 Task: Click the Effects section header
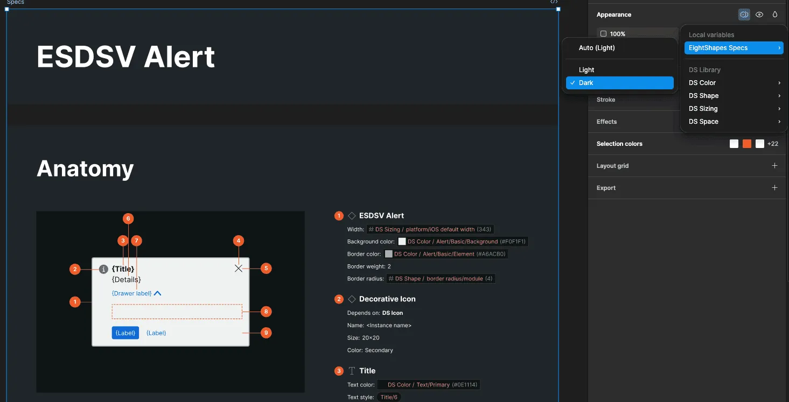[606, 122]
